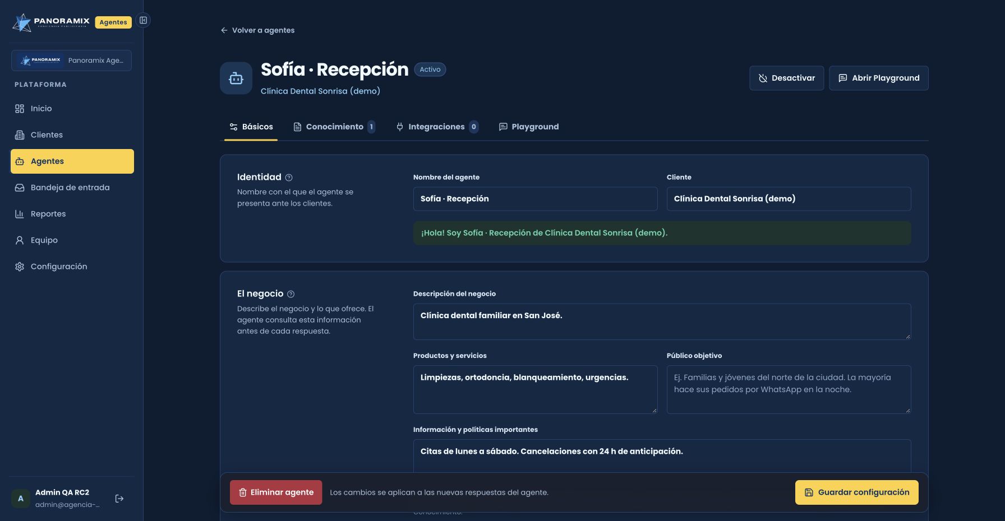This screenshot has width=1005, height=521.
Task: Click the Descripción del negocio text area
Action: tap(662, 322)
